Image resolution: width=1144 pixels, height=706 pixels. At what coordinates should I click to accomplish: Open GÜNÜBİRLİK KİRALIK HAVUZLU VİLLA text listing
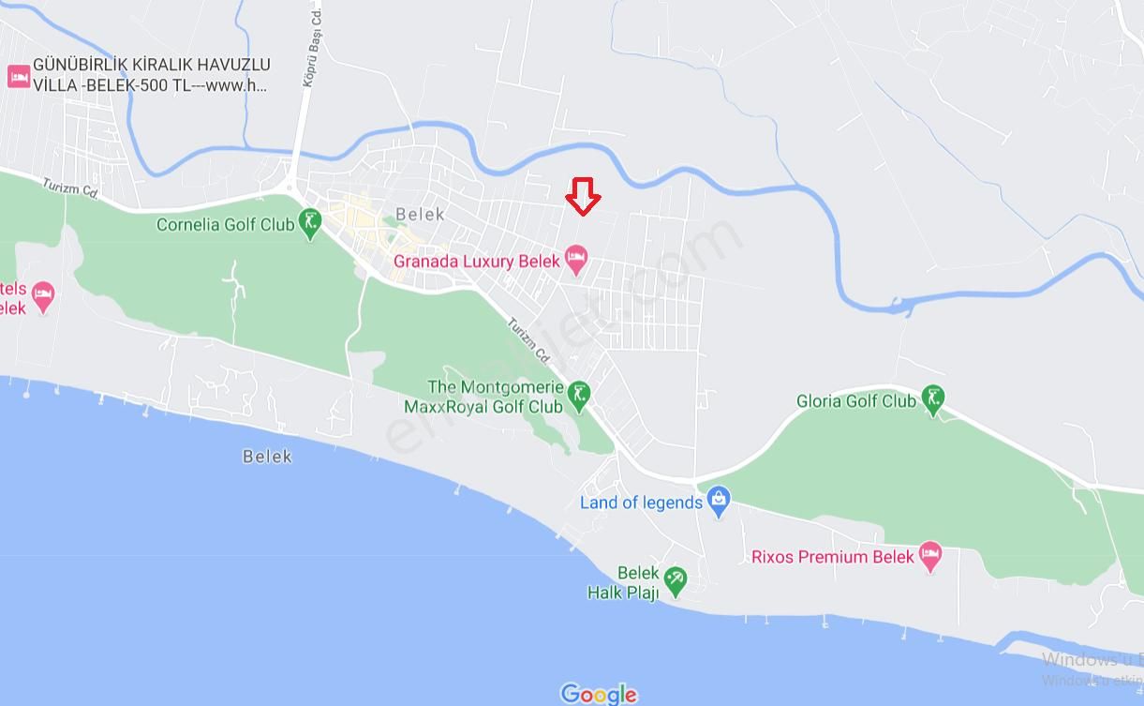(151, 75)
